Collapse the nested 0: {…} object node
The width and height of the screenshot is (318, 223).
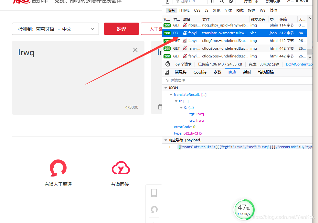(x=181, y=107)
